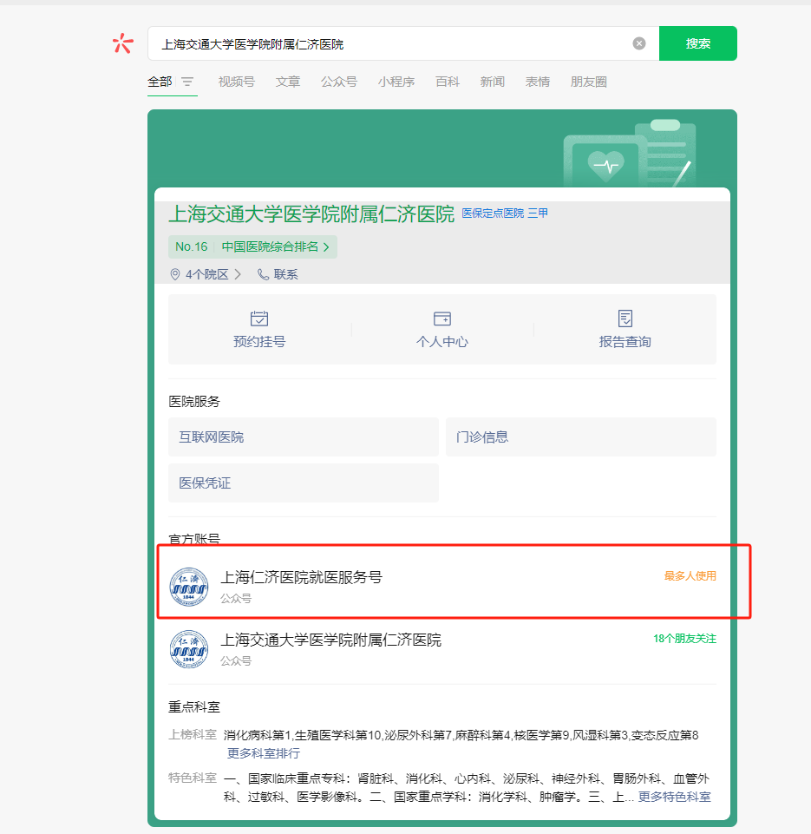Click the 上海仁济医院就医服务号 avatar logo
This screenshot has width=811, height=834.
click(189, 588)
